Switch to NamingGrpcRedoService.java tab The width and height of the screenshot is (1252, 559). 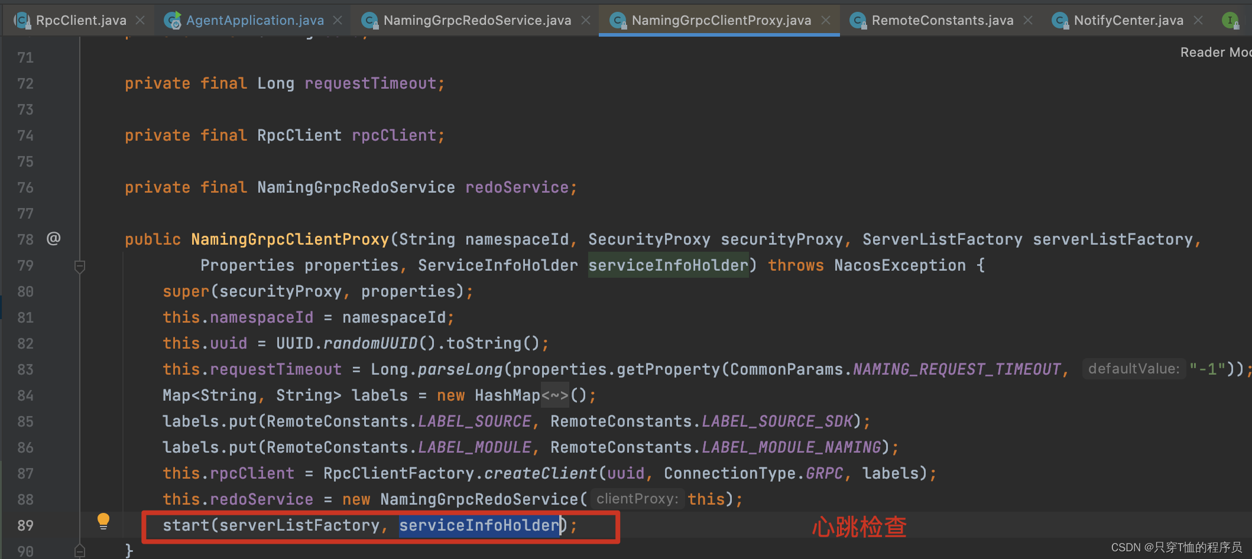[477, 20]
